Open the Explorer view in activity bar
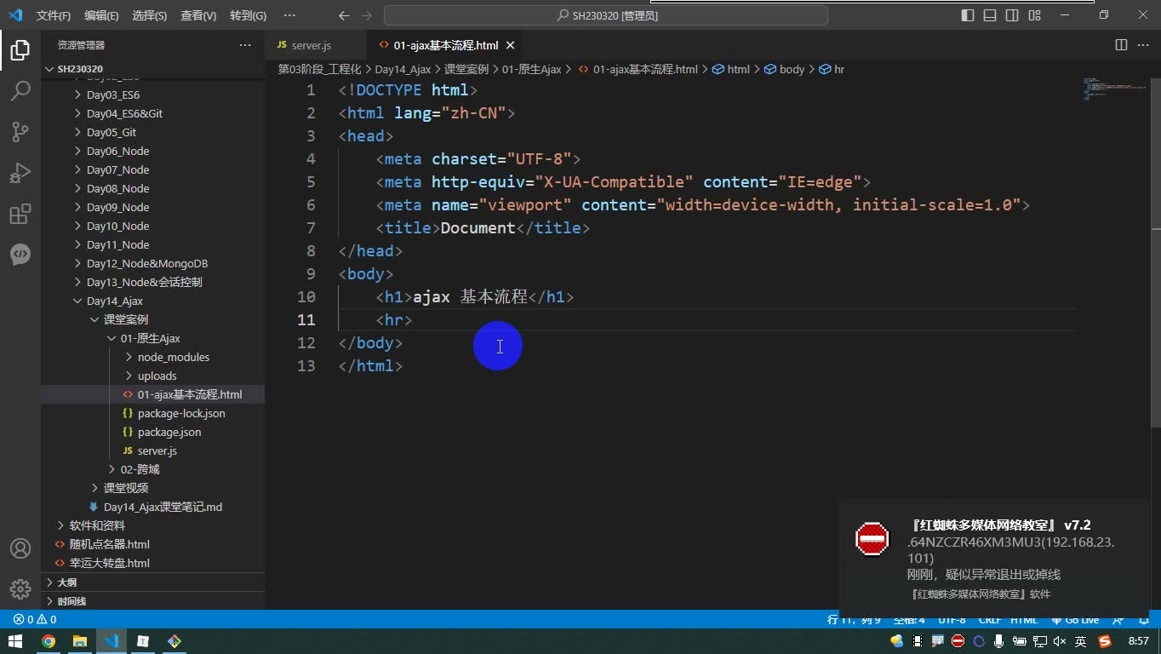The image size is (1161, 654). coord(20,50)
